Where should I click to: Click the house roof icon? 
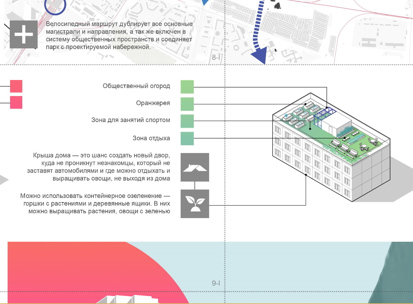pyautogui.click(x=195, y=167)
